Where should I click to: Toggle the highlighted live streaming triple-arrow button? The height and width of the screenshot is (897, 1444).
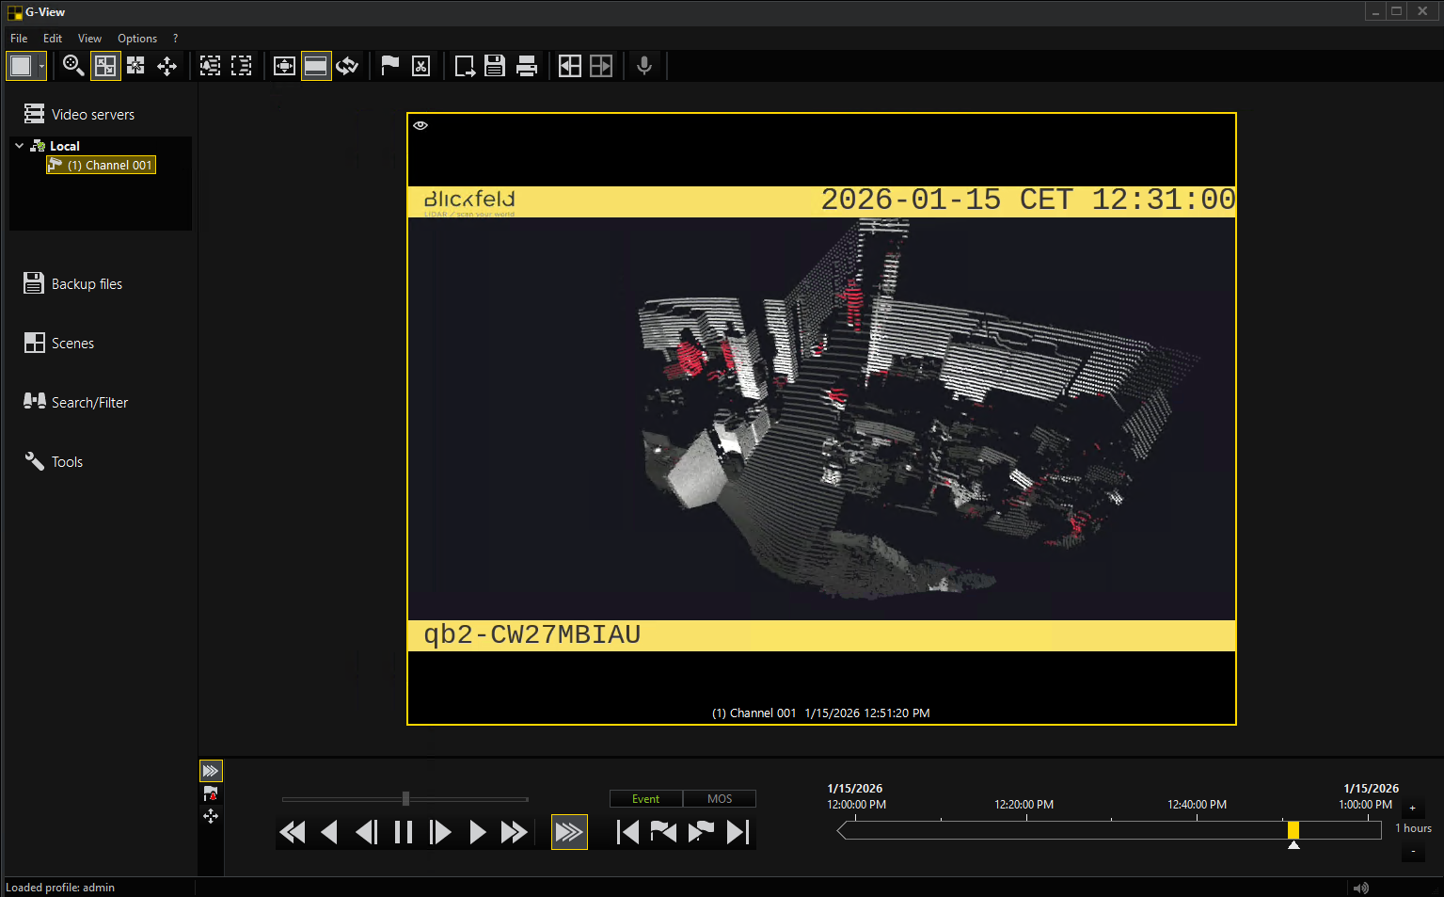pos(569,832)
